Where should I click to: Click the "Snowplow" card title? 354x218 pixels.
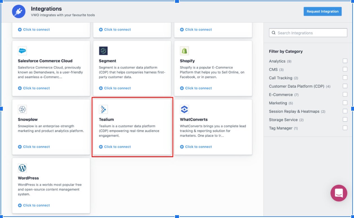(28, 119)
